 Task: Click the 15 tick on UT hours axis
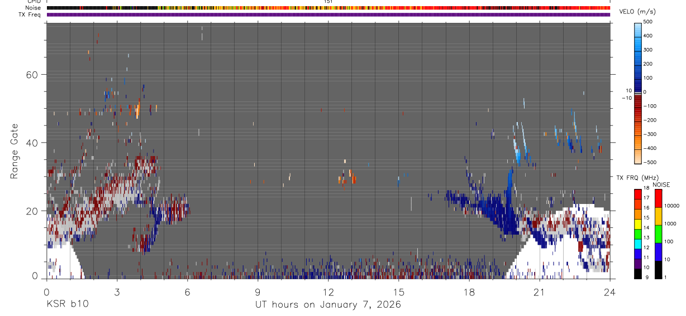(x=399, y=291)
